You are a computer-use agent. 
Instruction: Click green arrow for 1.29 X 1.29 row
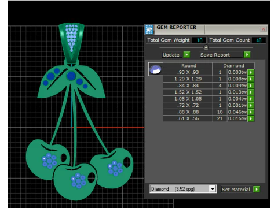tap(251, 79)
